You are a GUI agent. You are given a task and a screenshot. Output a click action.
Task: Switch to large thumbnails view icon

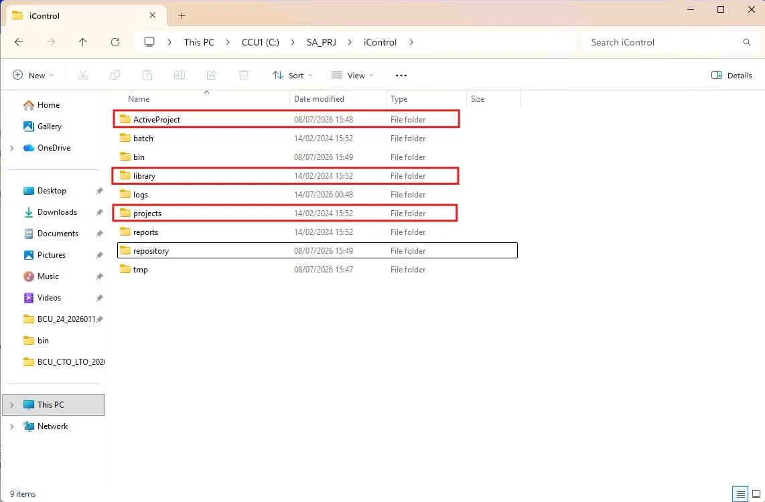pos(756,494)
